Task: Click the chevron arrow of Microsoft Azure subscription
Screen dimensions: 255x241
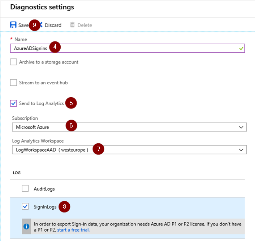Action: [x=241, y=127]
